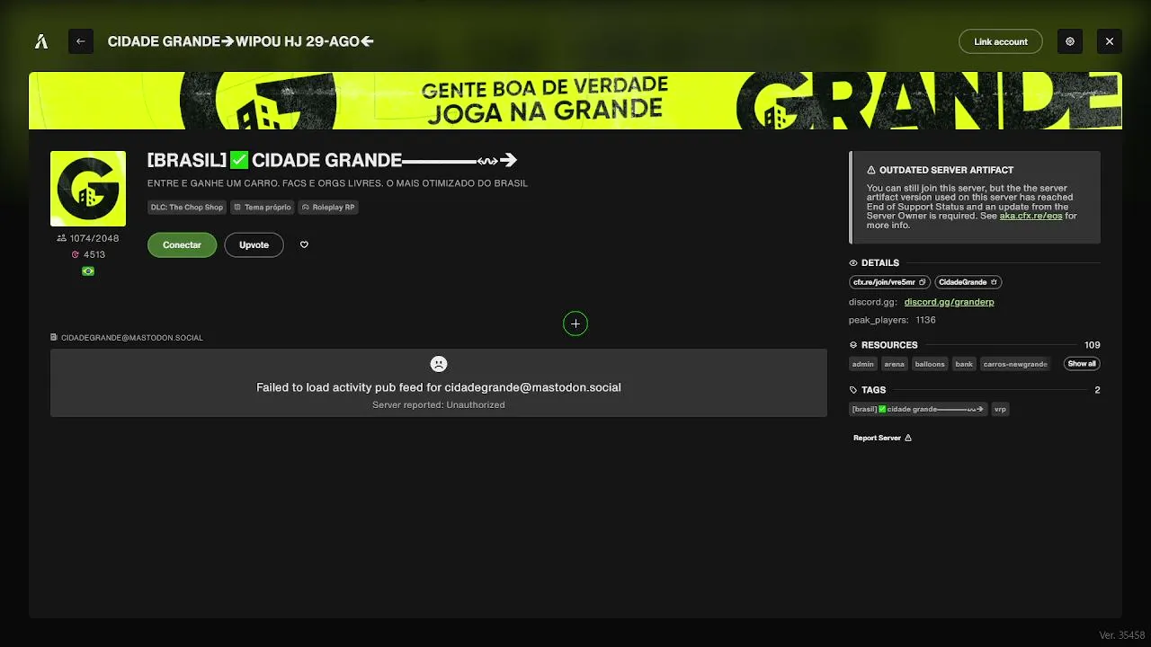Click the Mastodon feed icon
Screen dimensions: 1151x647
point(54,338)
